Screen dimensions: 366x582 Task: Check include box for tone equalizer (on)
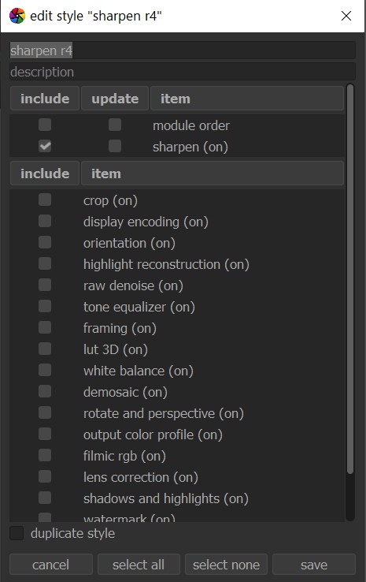45,307
